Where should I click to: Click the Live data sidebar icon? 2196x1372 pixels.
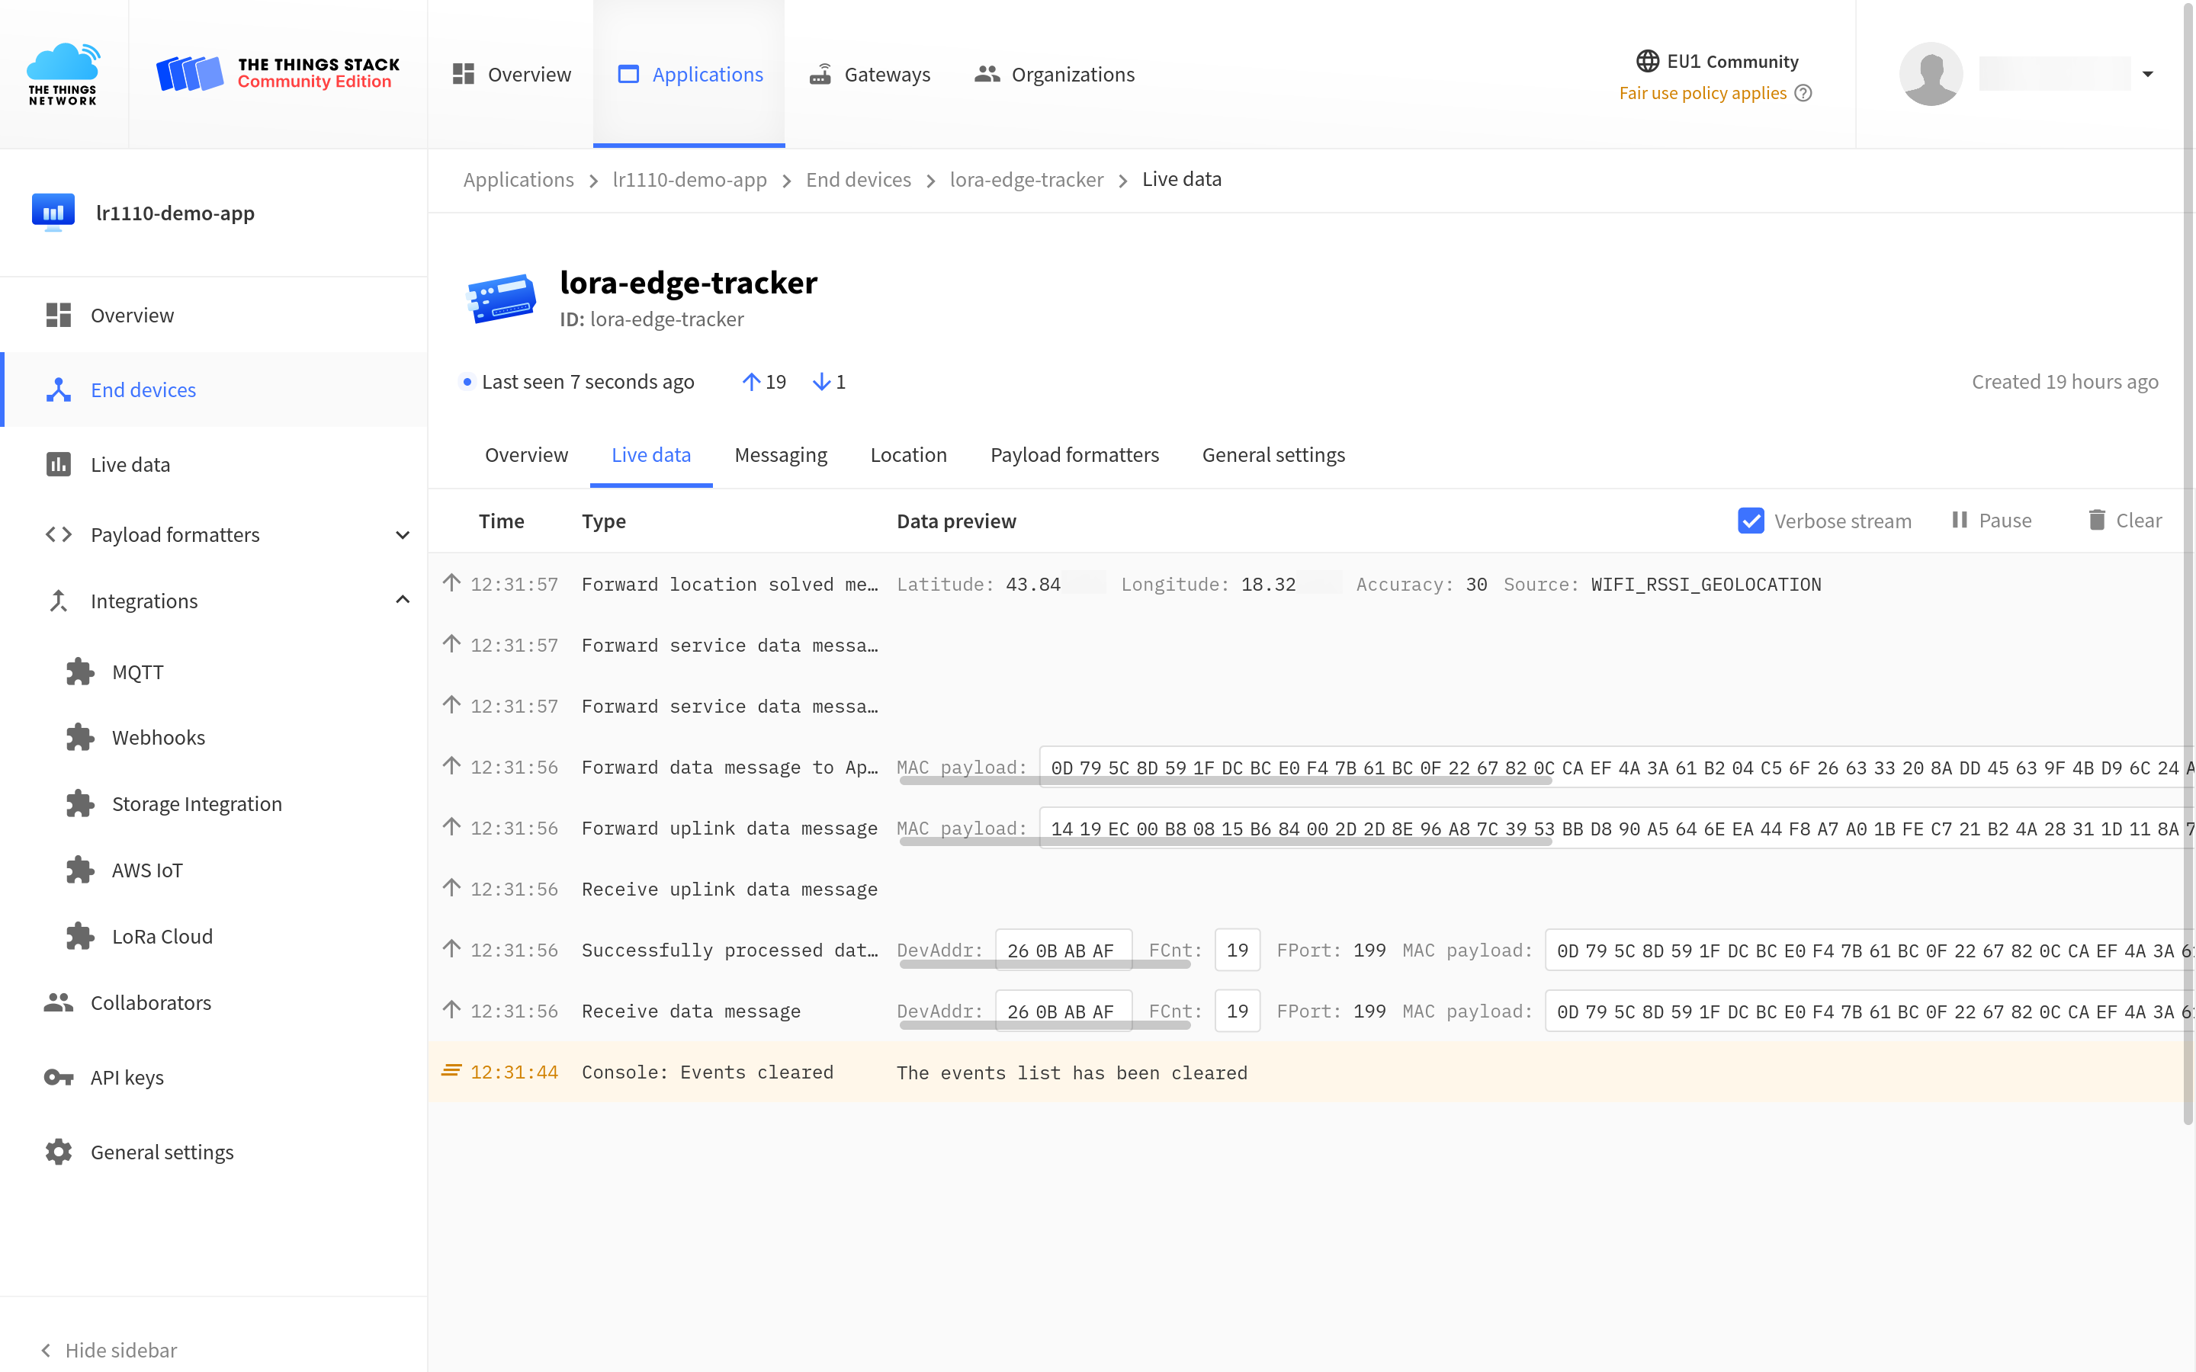point(57,463)
